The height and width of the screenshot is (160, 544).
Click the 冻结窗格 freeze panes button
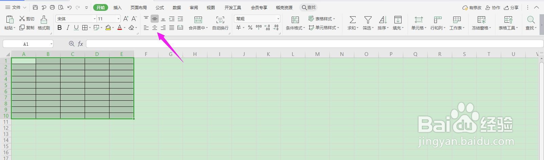point(481,23)
